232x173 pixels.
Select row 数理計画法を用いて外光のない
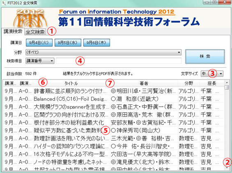point(114,139)
